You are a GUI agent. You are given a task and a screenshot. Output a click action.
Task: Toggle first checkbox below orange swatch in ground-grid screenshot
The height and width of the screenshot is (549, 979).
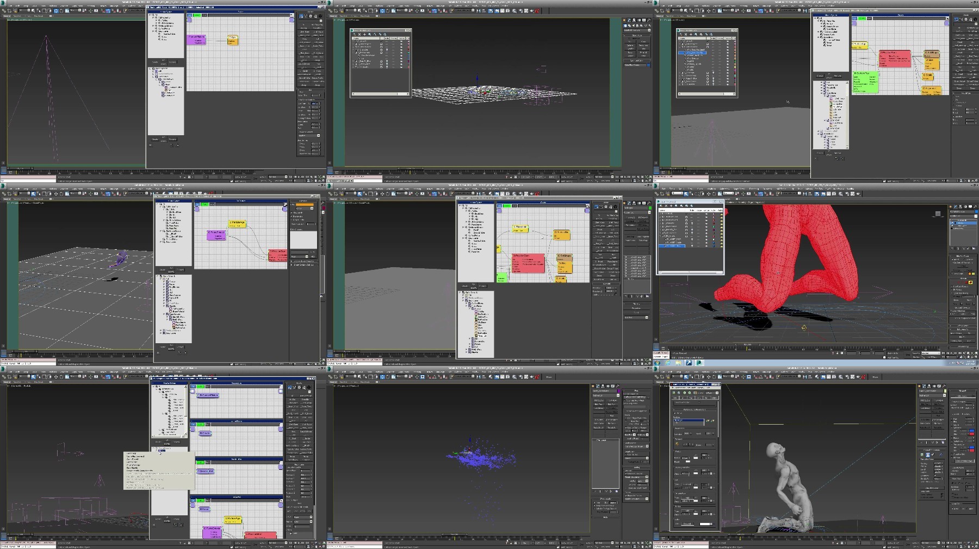point(293,212)
